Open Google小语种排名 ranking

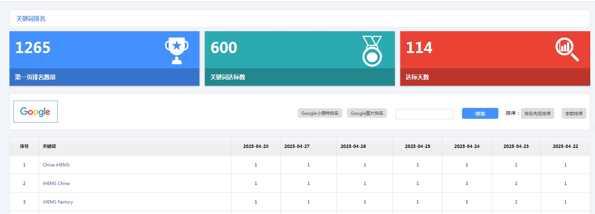point(320,113)
